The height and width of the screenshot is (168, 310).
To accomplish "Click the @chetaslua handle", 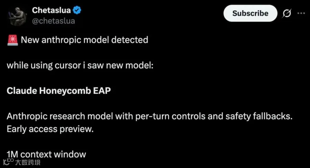I will (x=53, y=21).
